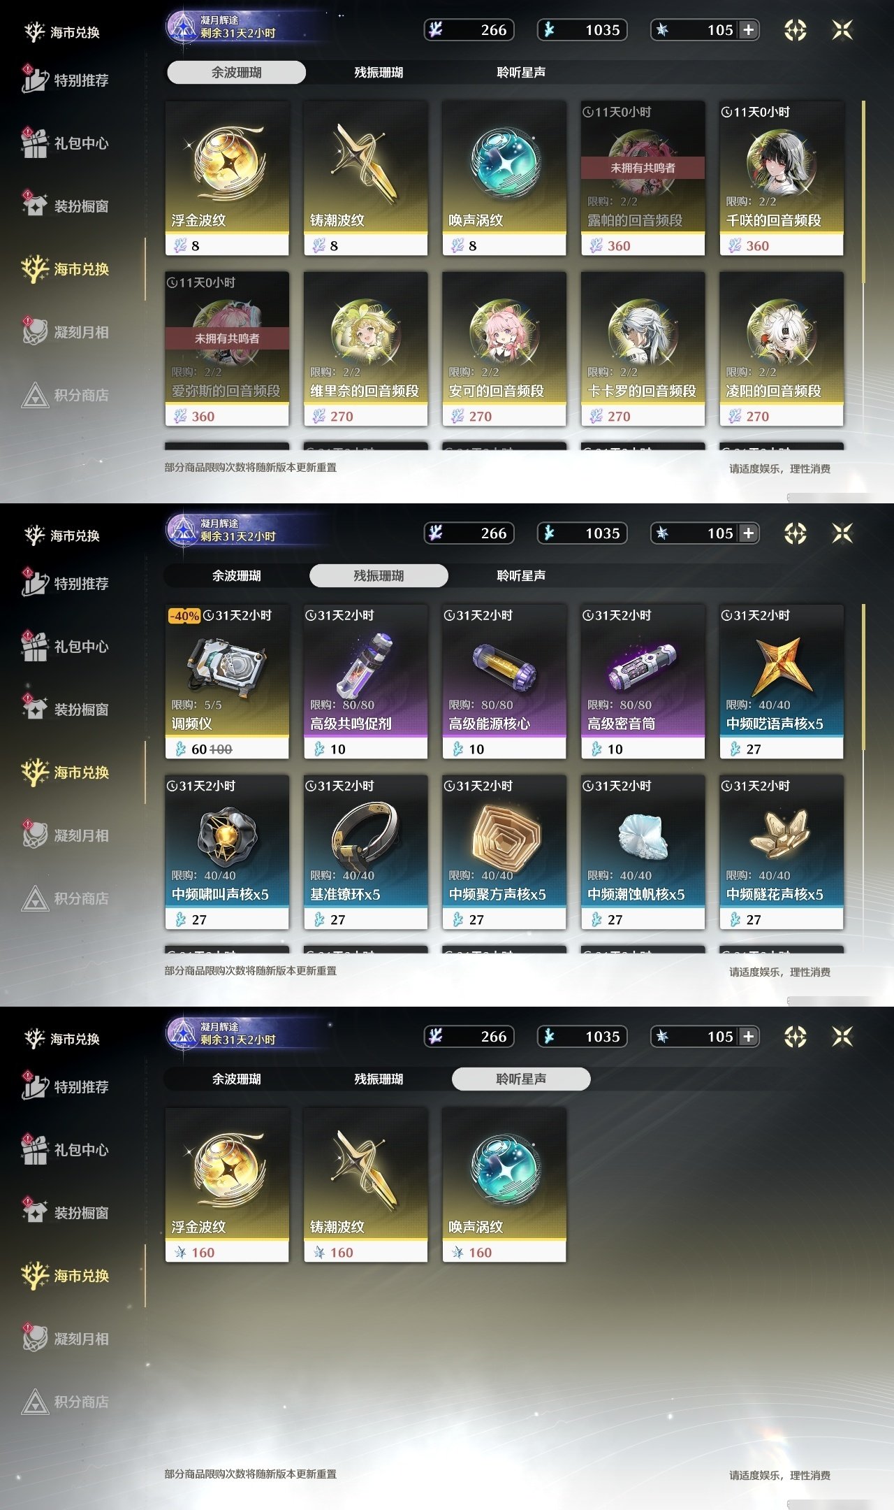Choose the 中频潮蚀帆核x5 shell item
This screenshot has height=1510, width=894.
coord(643,852)
